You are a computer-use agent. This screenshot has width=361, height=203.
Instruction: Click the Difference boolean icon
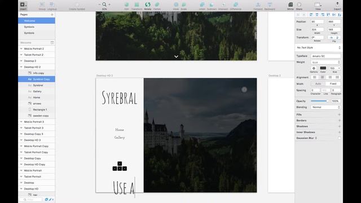[x=236, y=5]
